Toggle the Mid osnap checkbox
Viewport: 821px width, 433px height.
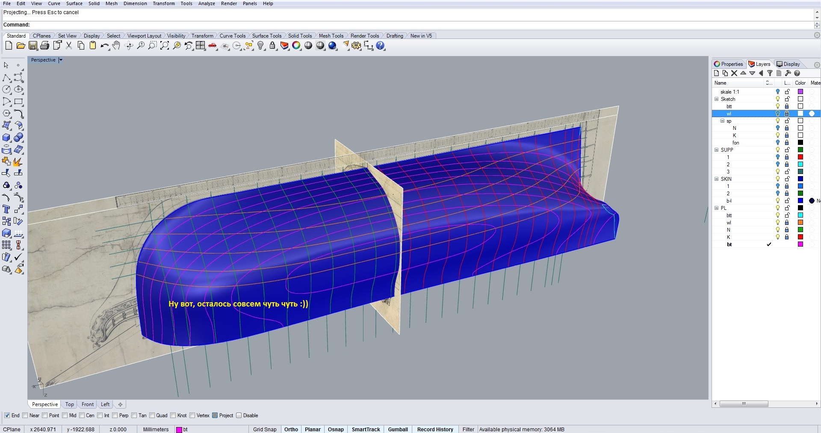coord(65,415)
